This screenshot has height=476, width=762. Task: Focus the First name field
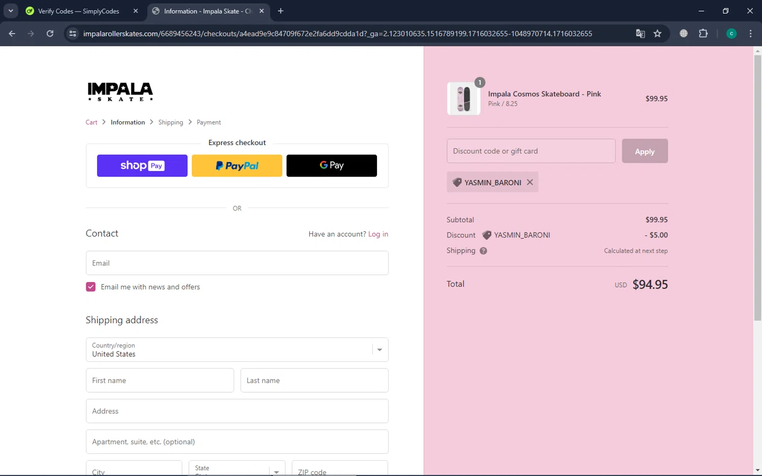tap(160, 380)
